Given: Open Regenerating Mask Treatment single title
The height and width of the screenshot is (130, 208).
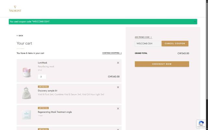Looking at the screenshot, I should pos(55,112).
